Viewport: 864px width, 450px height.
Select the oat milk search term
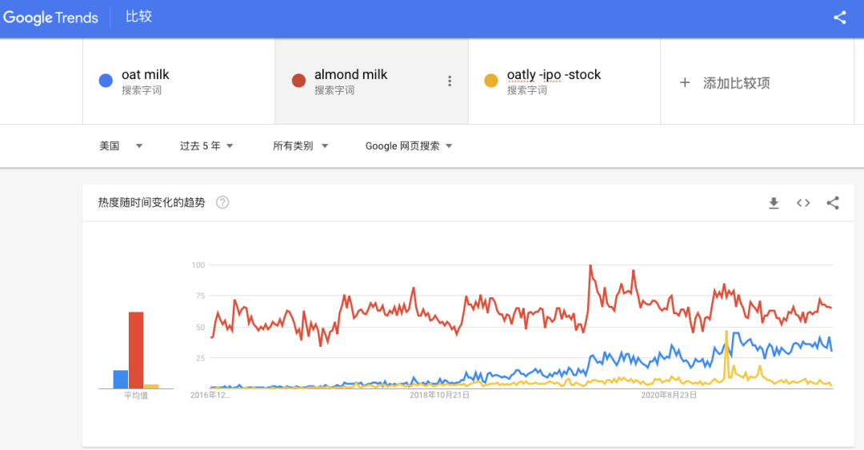click(x=146, y=75)
